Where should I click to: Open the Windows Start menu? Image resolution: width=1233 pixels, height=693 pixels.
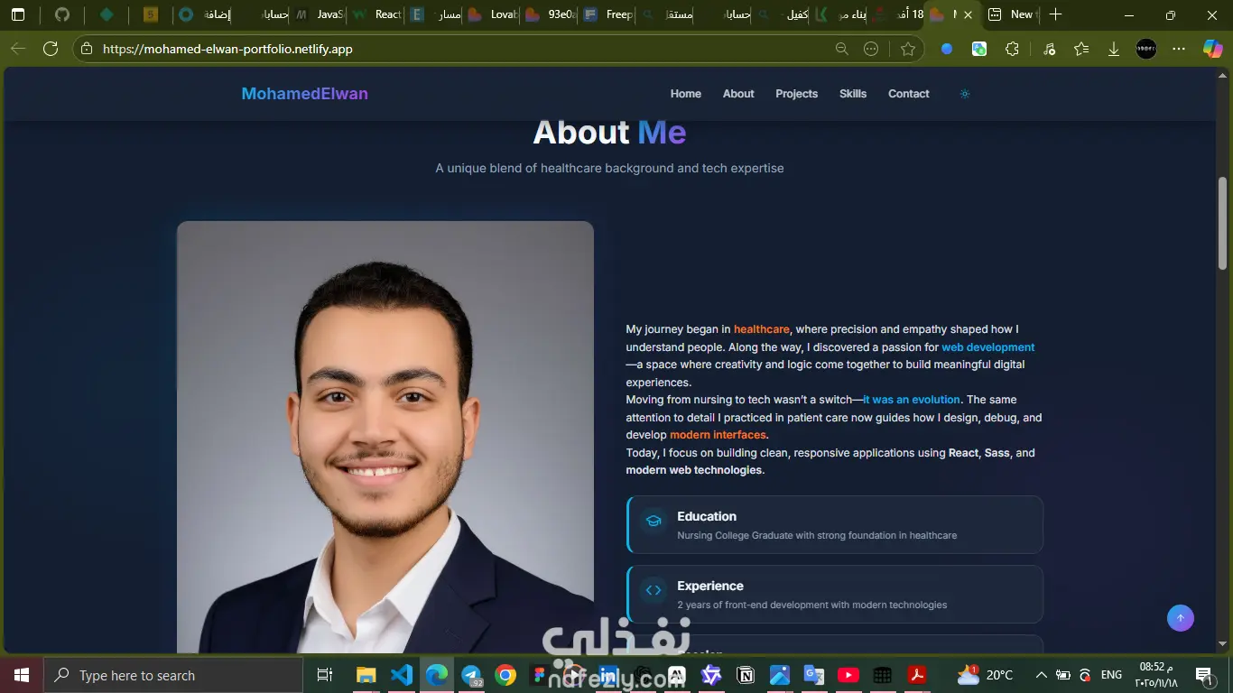click(x=22, y=675)
